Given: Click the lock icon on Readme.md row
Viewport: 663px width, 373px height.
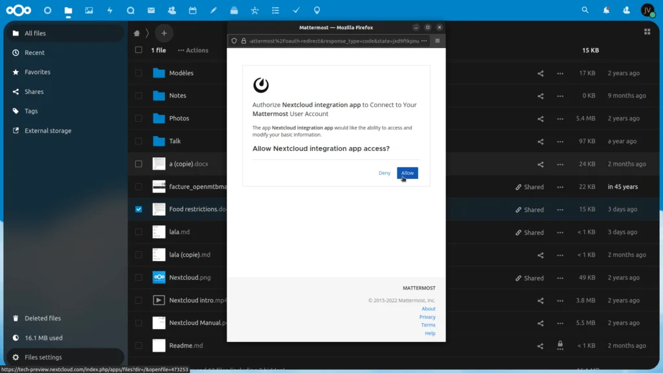Looking at the screenshot, I should click(x=560, y=345).
